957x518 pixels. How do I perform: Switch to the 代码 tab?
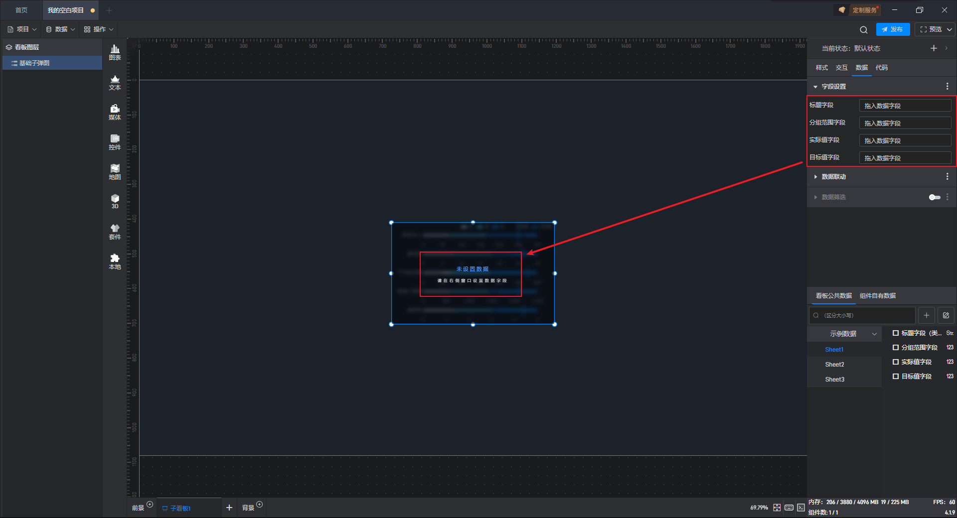(882, 68)
